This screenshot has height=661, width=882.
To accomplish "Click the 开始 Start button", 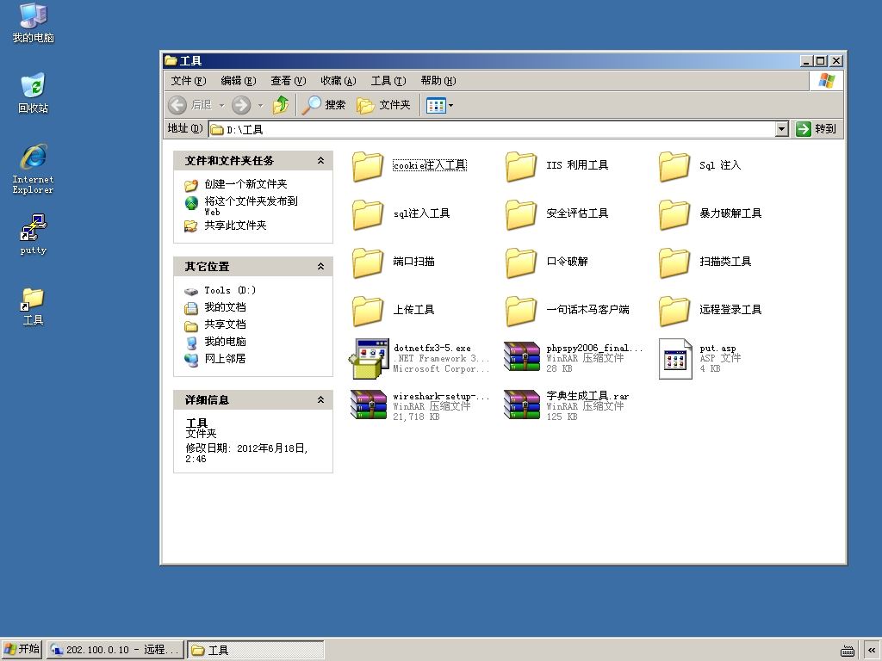I will point(22,650).
